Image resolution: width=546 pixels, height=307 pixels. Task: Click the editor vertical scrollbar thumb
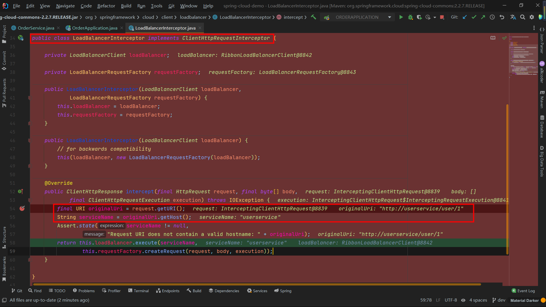click(x=507, y=179)
